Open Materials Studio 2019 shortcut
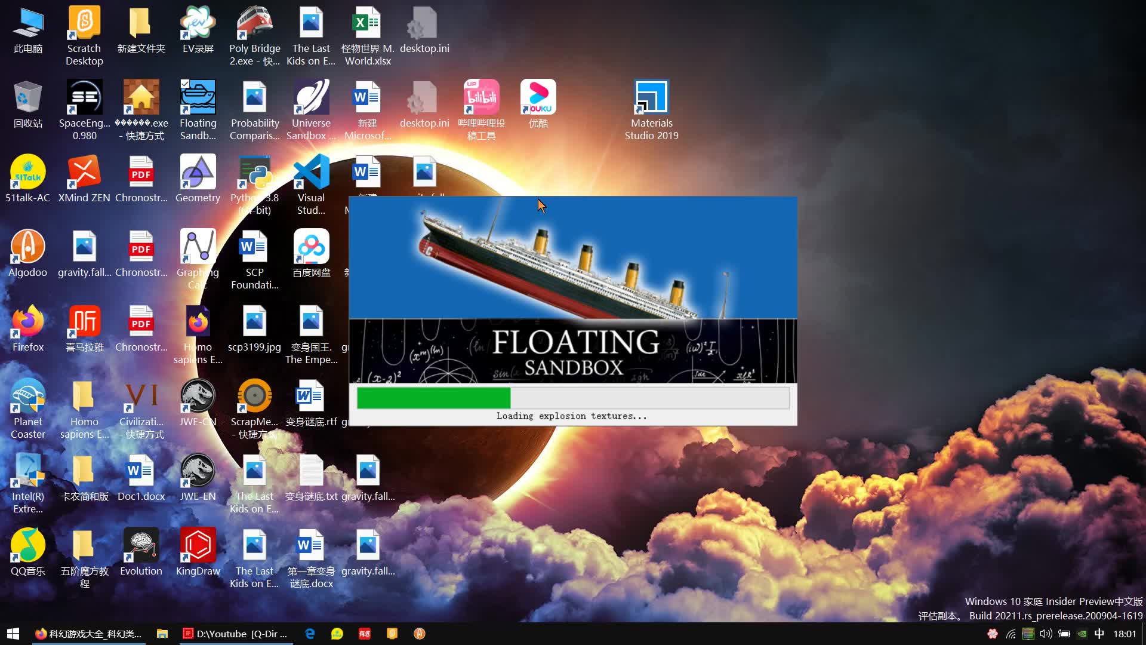This screenshot has height=645, width=1146. tap(651, 110)
